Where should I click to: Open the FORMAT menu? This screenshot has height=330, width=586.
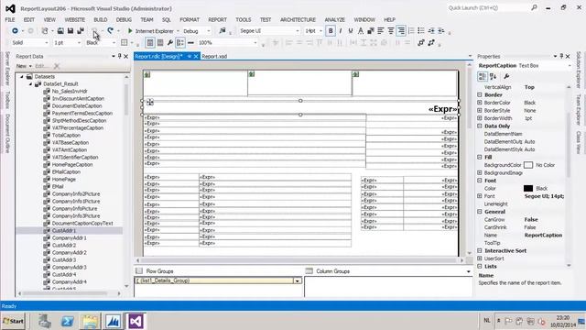pyautogui.click(x=190, y=19)
